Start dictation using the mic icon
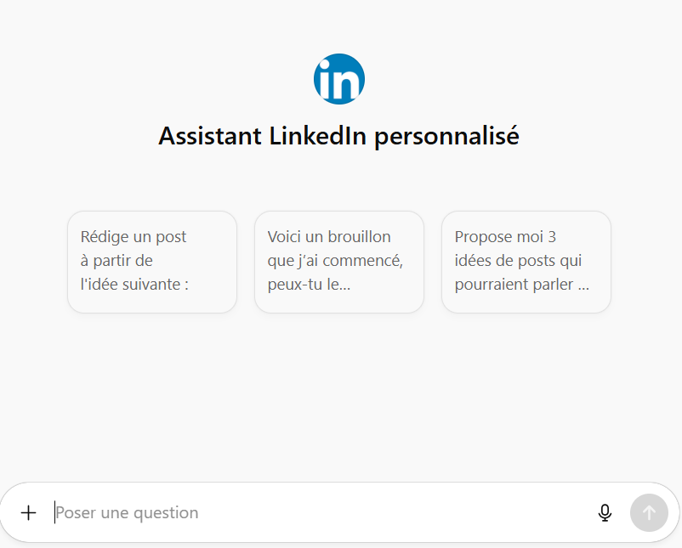 point(605,512)
